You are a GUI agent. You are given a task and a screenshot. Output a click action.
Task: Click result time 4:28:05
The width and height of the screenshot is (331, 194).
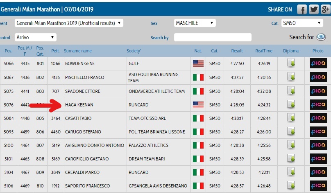coord(237,105)
